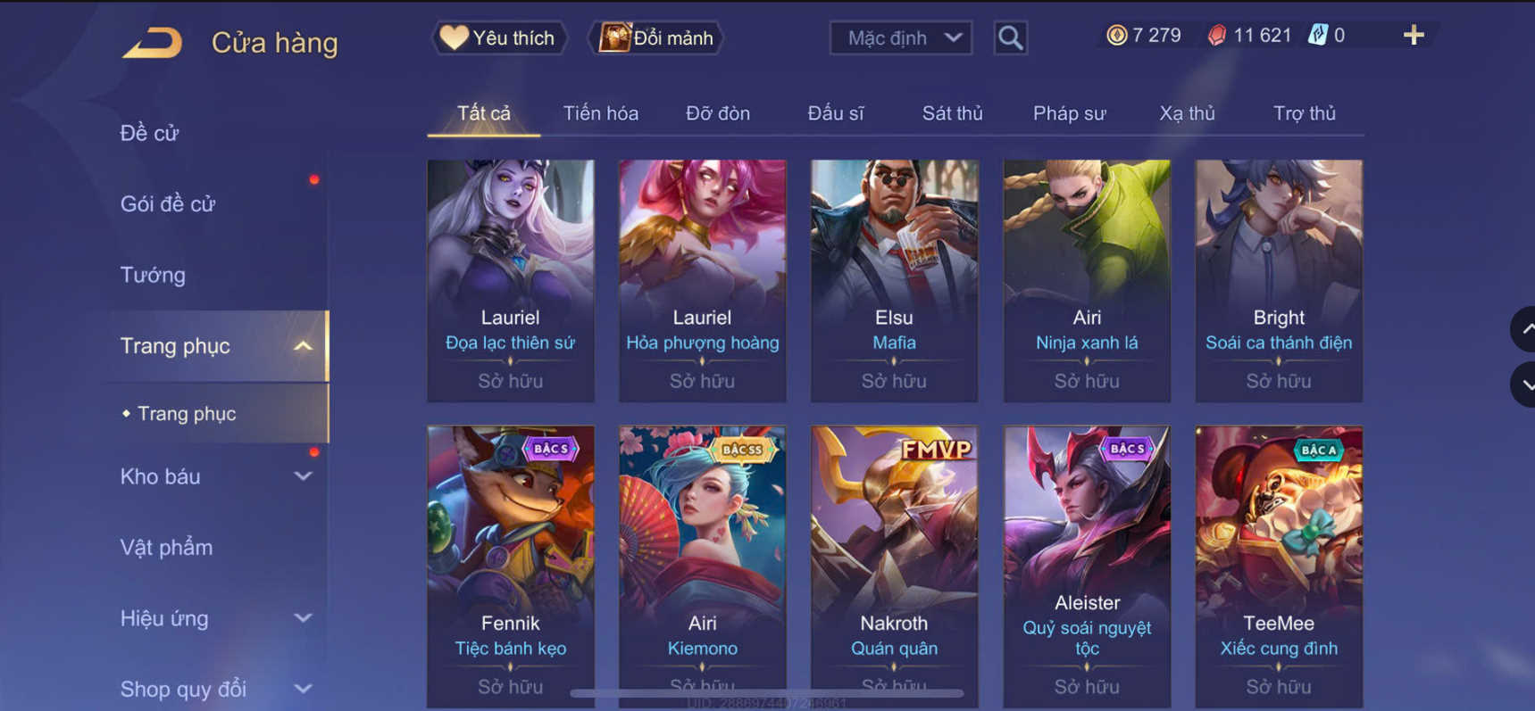Open the search magnifier icon
1535x711 pixels.
[x=1010, y=37]
